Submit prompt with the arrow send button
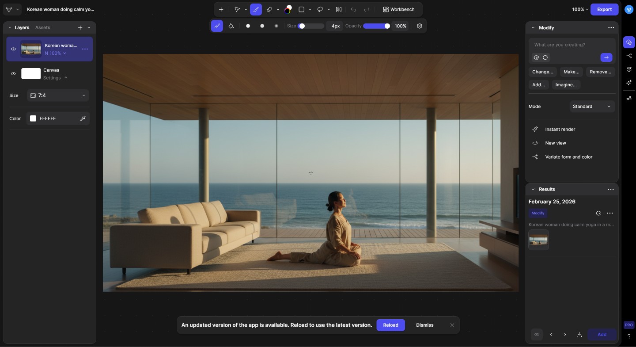Viewport: 636px width, 347px height. (606, 57)
